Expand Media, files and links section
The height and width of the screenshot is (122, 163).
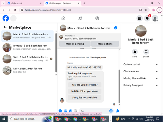141,78
